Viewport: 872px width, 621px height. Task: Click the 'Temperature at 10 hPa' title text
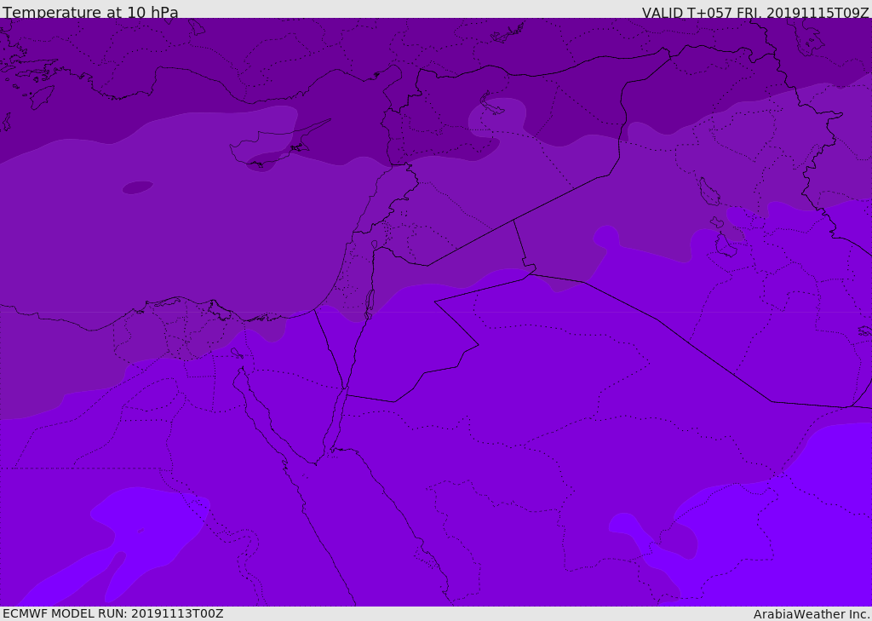(x=90, y=12)
